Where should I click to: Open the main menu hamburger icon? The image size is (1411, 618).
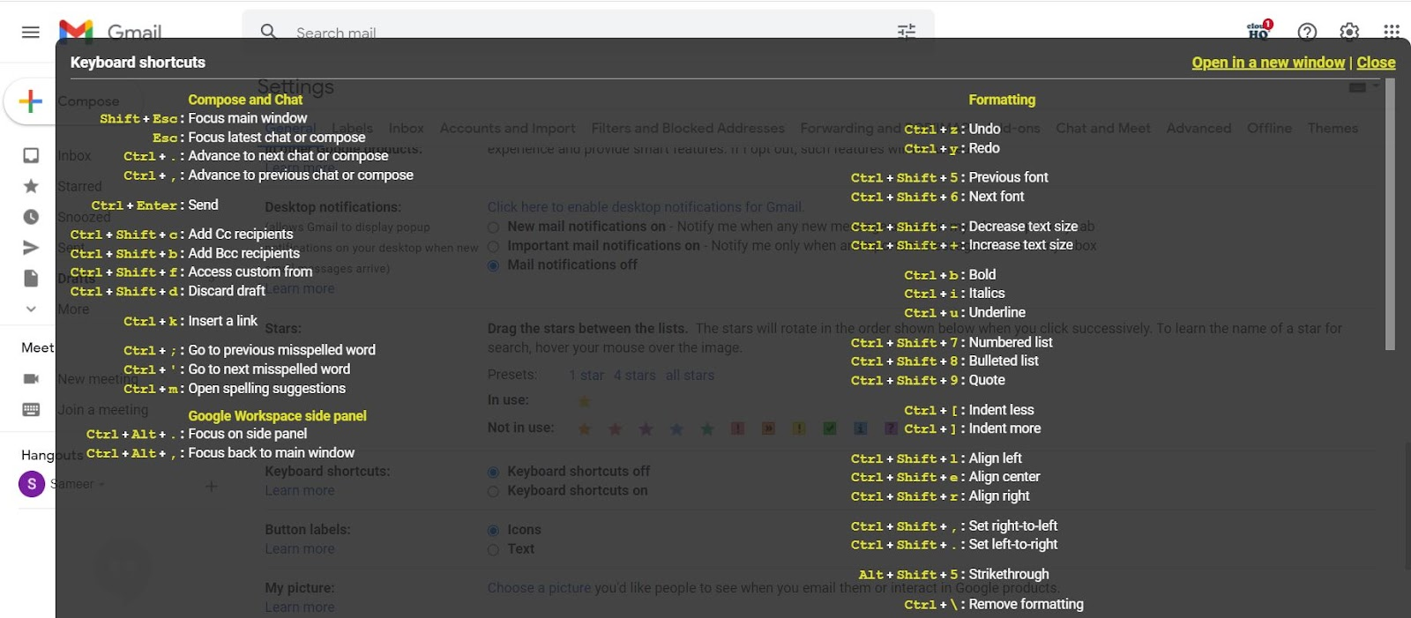click(x=30, y=33)
